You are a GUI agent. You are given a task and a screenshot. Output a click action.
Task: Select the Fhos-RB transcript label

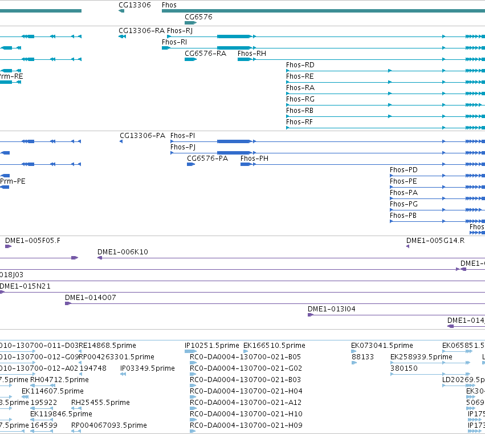click(x=300, y=111)
